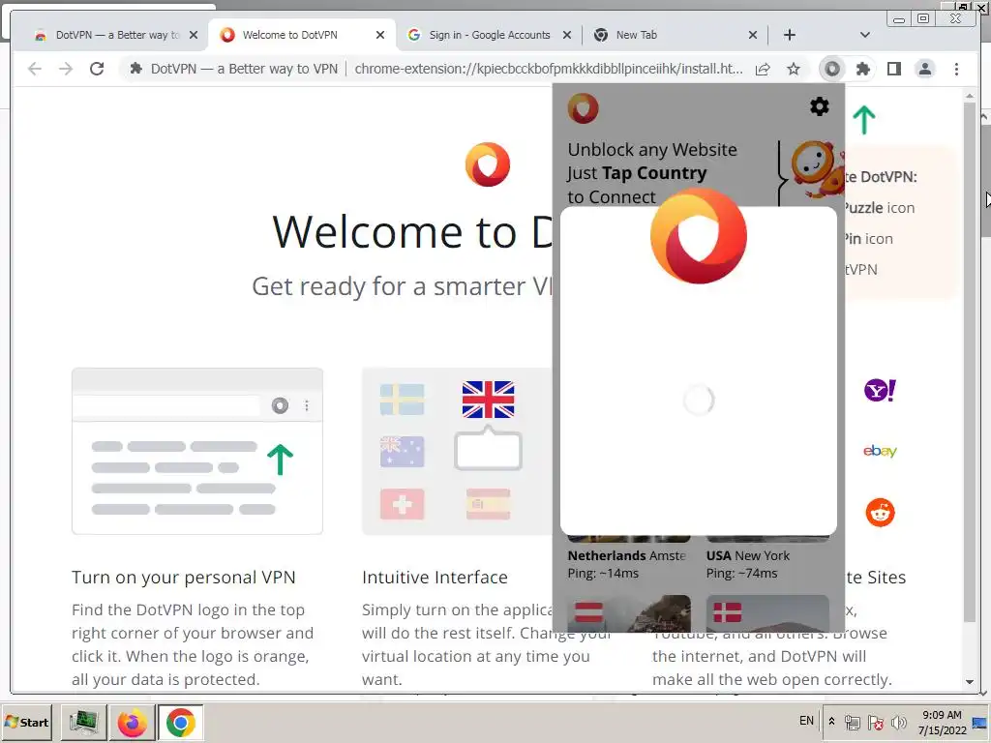Image resolution: width=991 pixels, height=743 pixels.
Task: Close the Welcome to DotVPN tab
Action: pos(379,35)
